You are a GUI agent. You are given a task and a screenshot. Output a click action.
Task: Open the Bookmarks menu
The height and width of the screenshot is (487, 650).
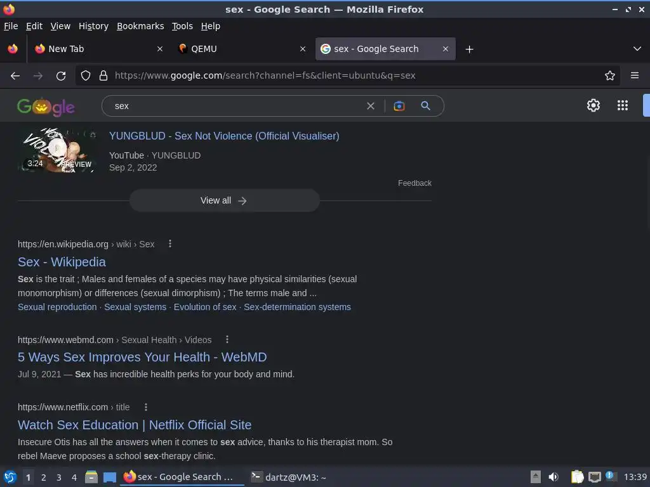140,26
